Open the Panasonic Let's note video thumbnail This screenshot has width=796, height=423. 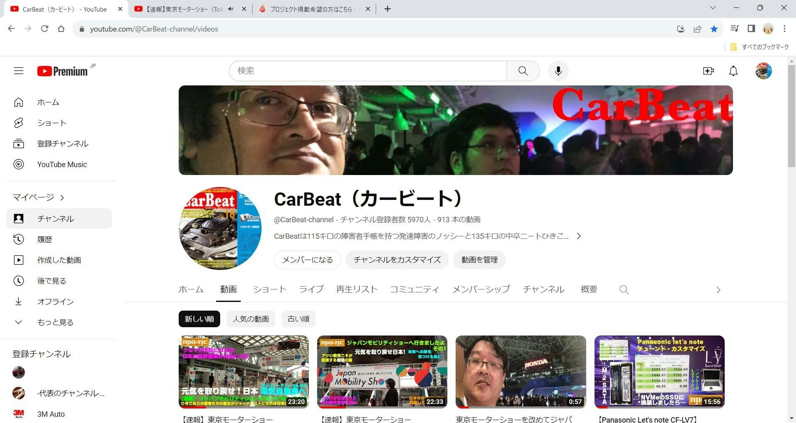click(659, 372)
